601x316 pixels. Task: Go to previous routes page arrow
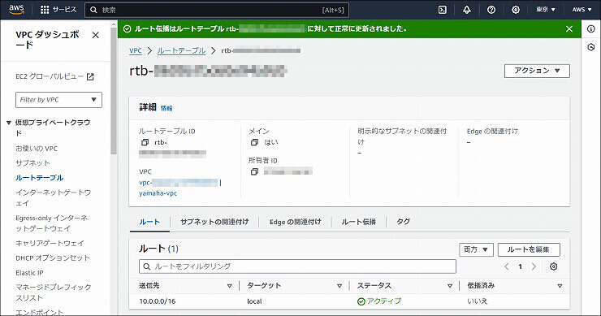[507, 266]
